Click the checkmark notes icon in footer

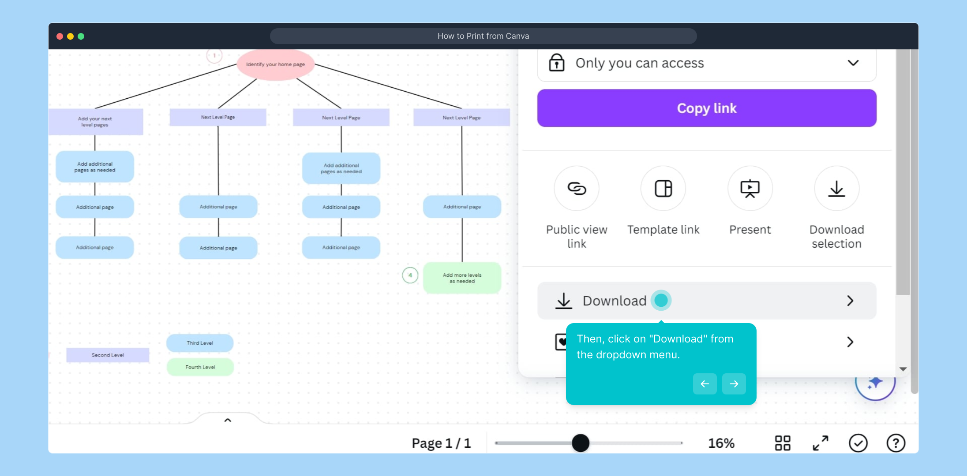pos(858,443)
